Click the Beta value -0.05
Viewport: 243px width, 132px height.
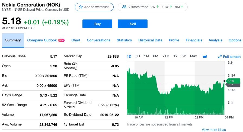pos(115,66)
